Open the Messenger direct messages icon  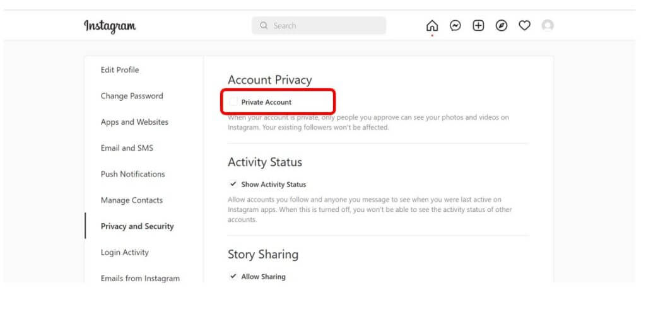pyautogui.click(x=455, y=25)
